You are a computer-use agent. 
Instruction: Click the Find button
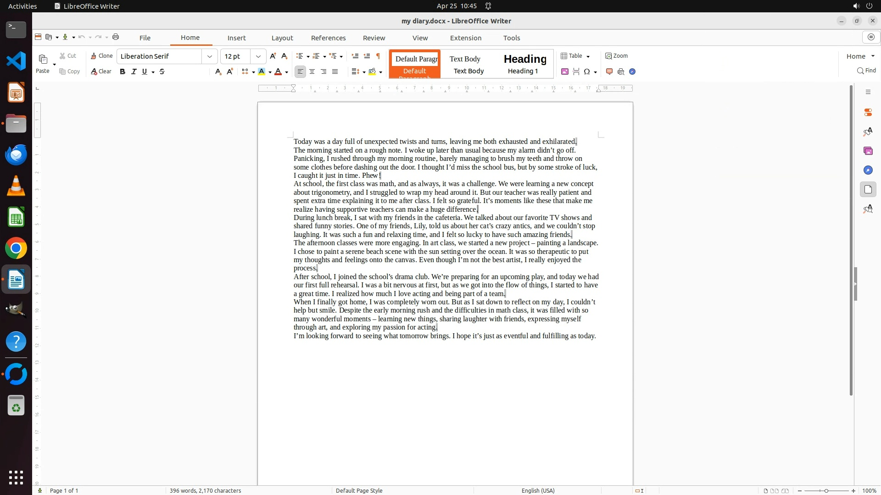coord(866,71)
